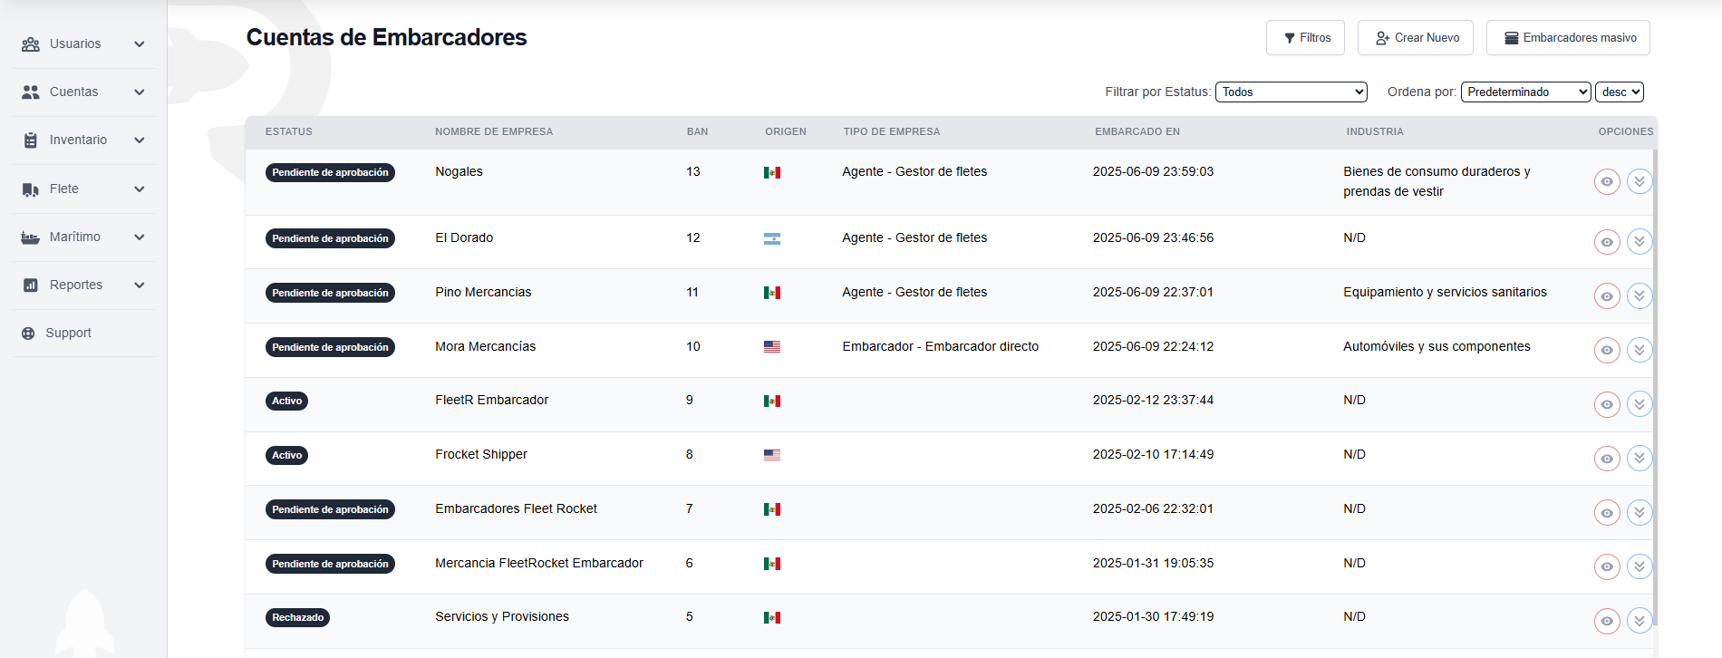1722x658 pixels.
Task: Click the Usuarios people icon in sidebar
Action: pos(31,44)
